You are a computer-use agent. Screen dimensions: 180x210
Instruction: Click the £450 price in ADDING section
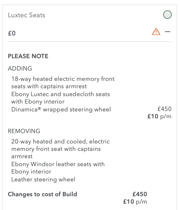(165, 109)
